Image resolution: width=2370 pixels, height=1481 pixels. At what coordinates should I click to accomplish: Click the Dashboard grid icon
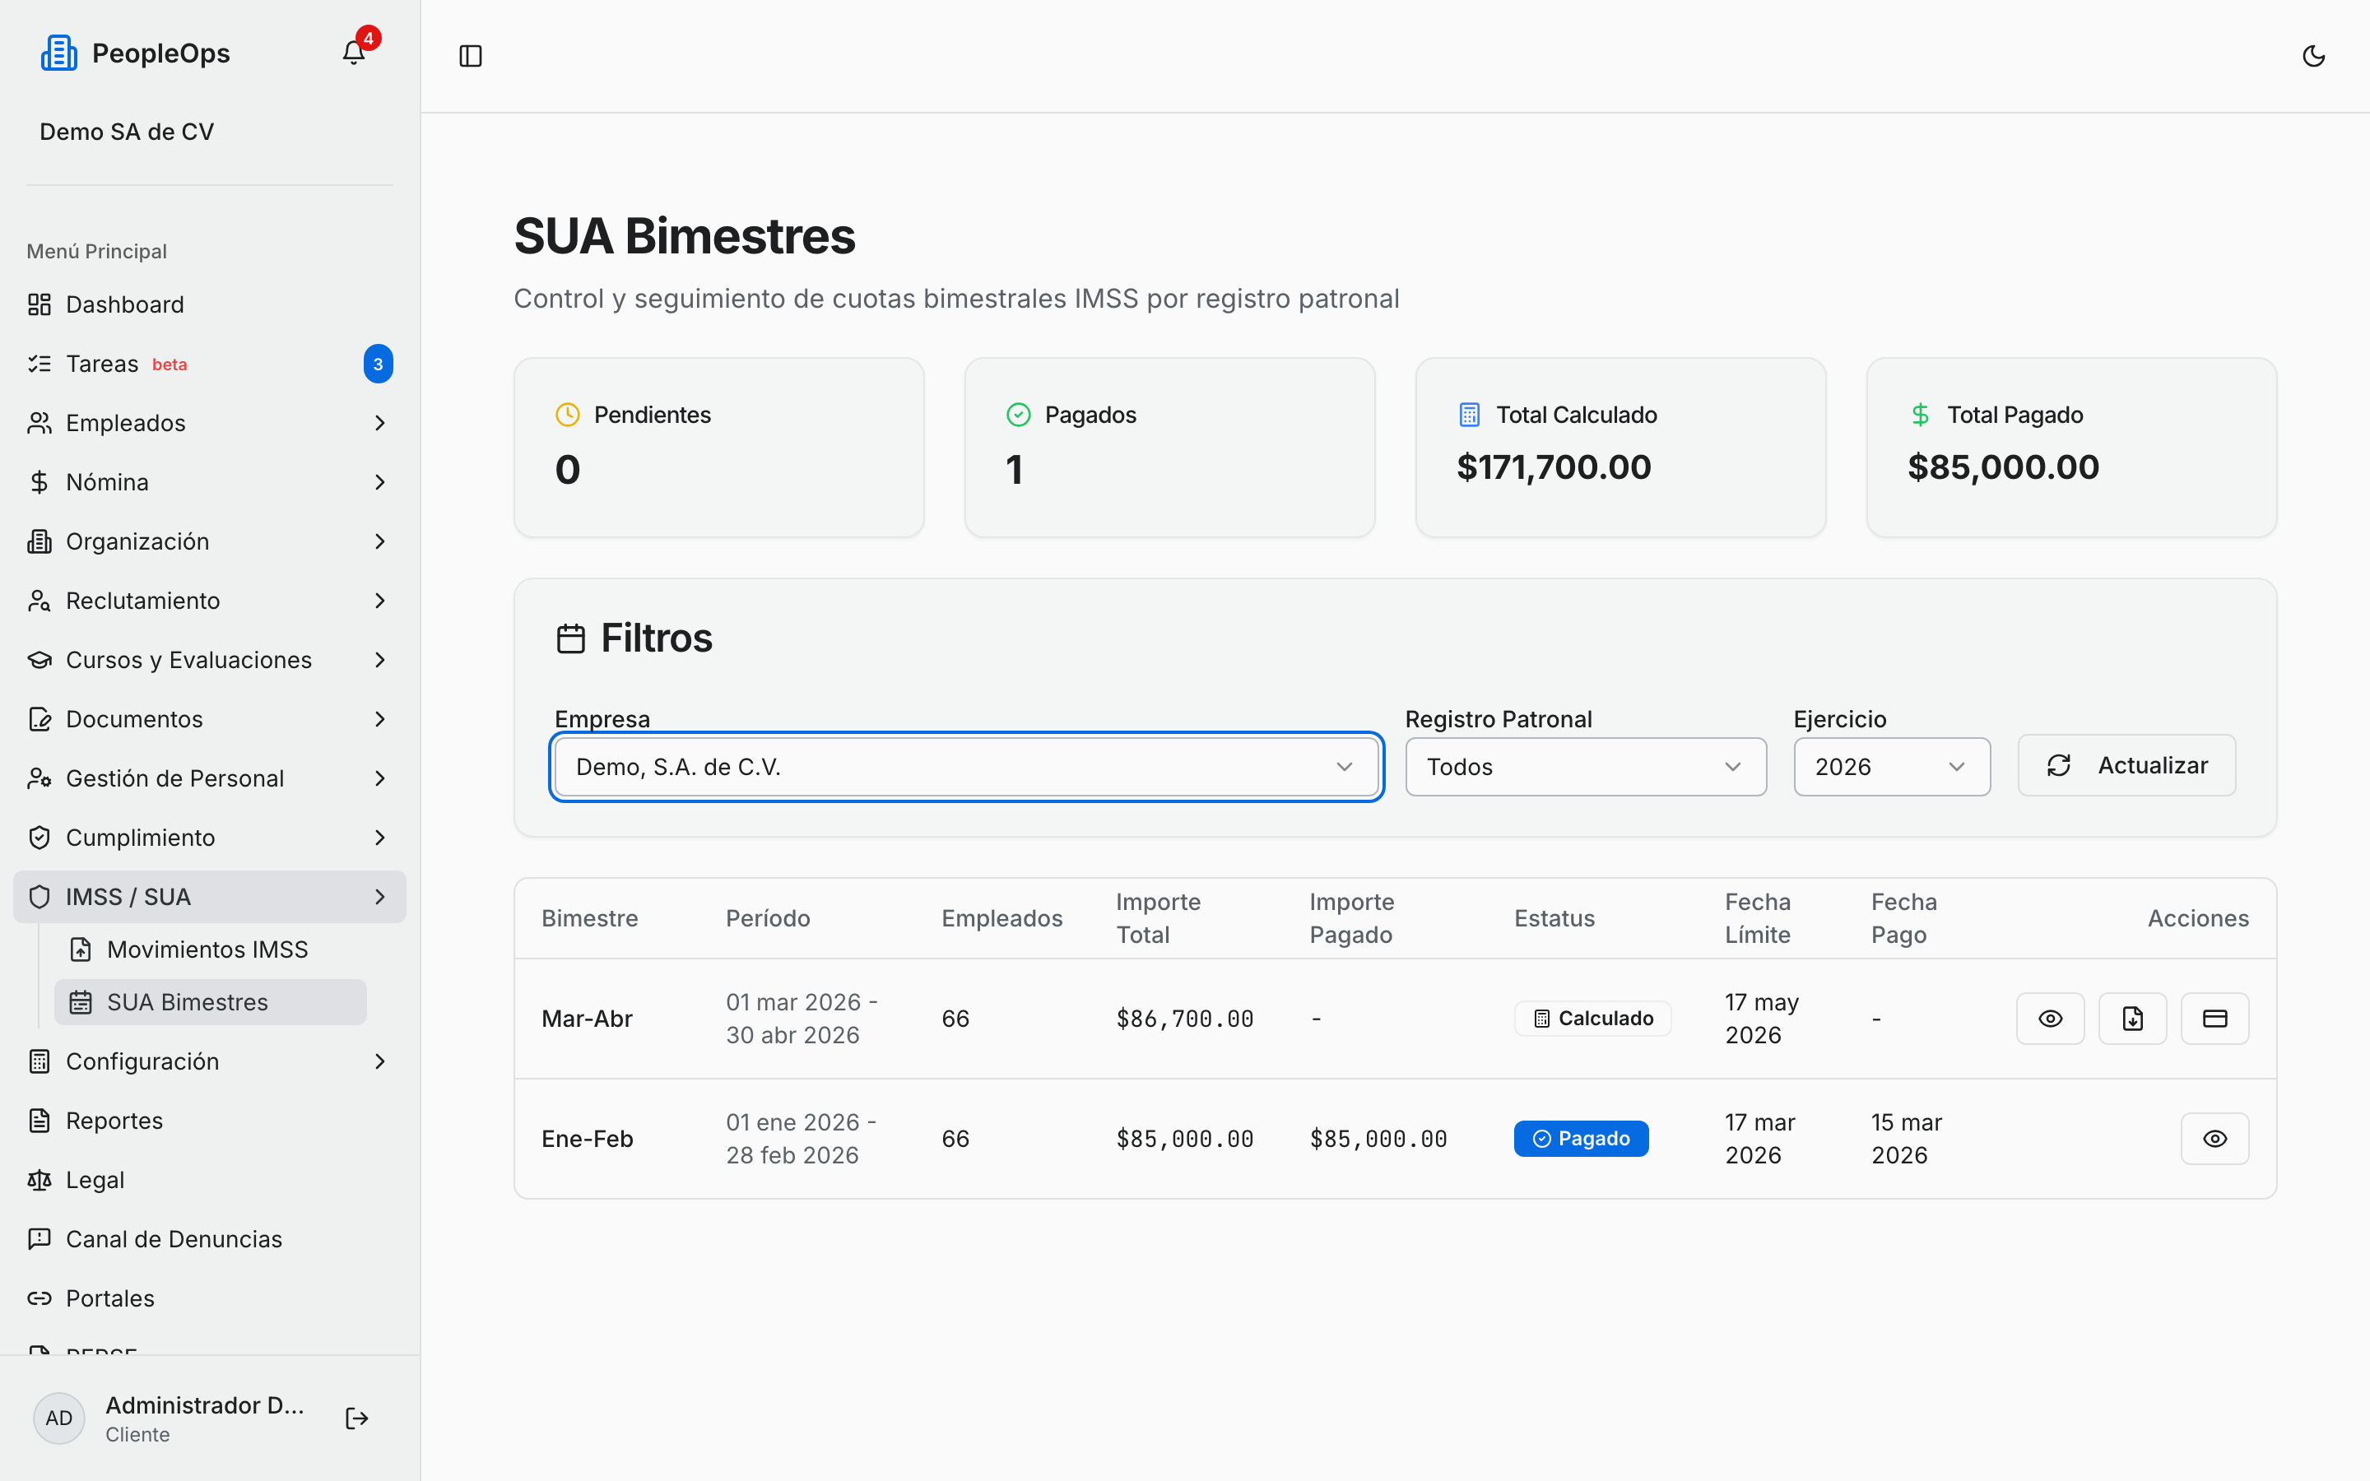[x=39, y=304]
